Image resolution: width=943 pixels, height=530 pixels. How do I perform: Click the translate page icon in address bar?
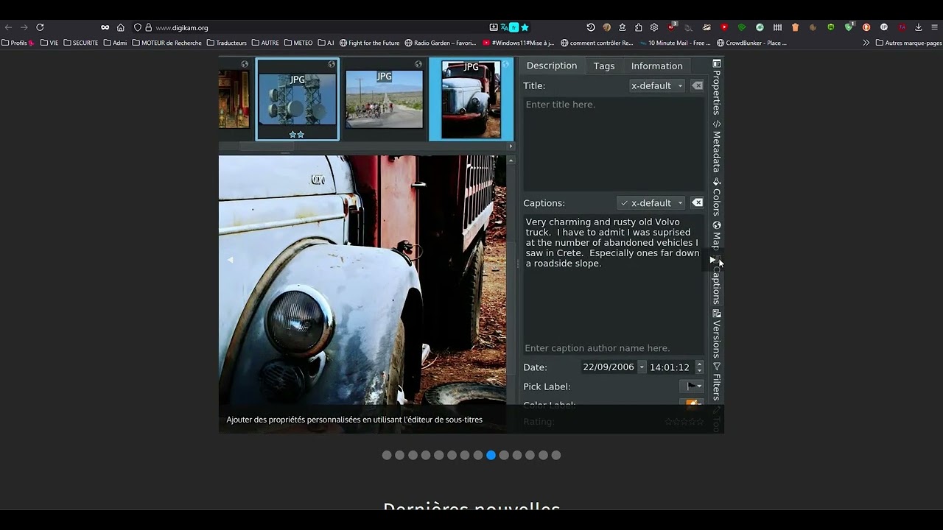click(505, 27)
